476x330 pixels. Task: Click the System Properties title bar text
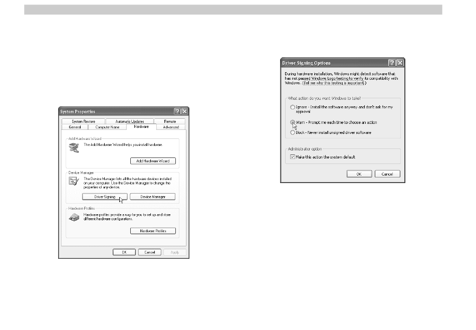78,111
